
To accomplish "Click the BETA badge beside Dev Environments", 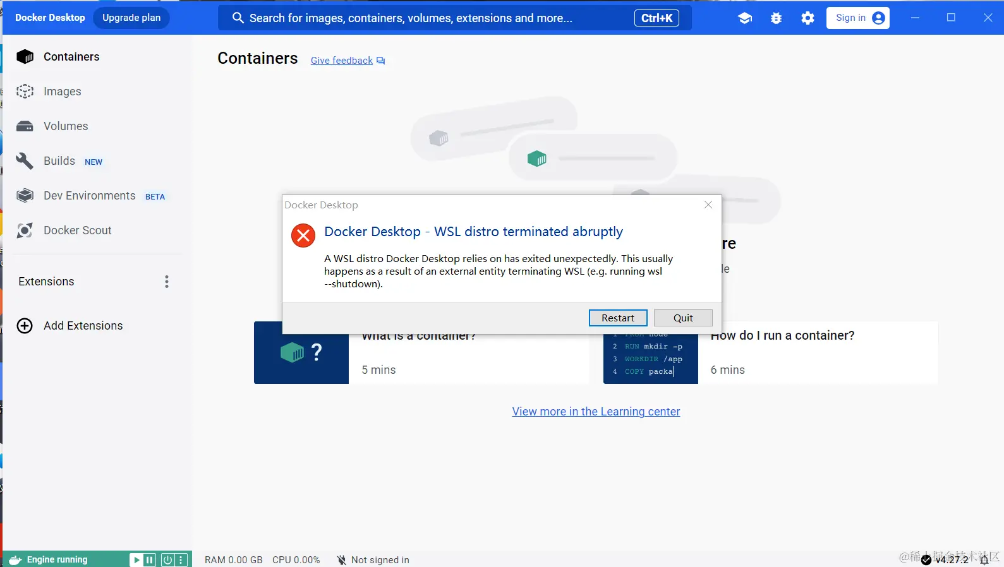I will [x=155, y=197].
